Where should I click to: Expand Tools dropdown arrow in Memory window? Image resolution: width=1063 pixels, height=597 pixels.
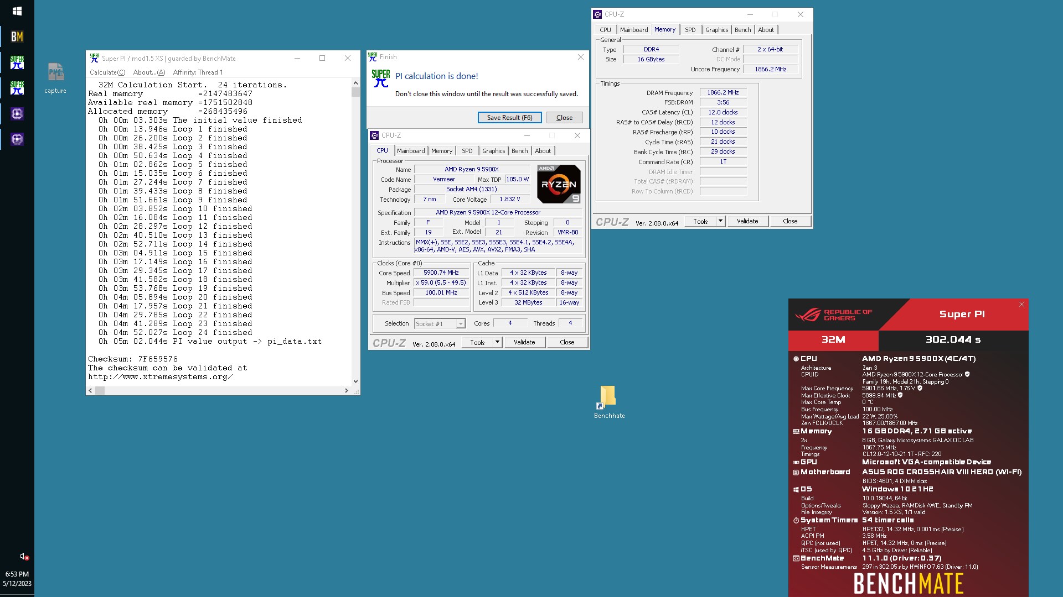[x=720, y=221]
